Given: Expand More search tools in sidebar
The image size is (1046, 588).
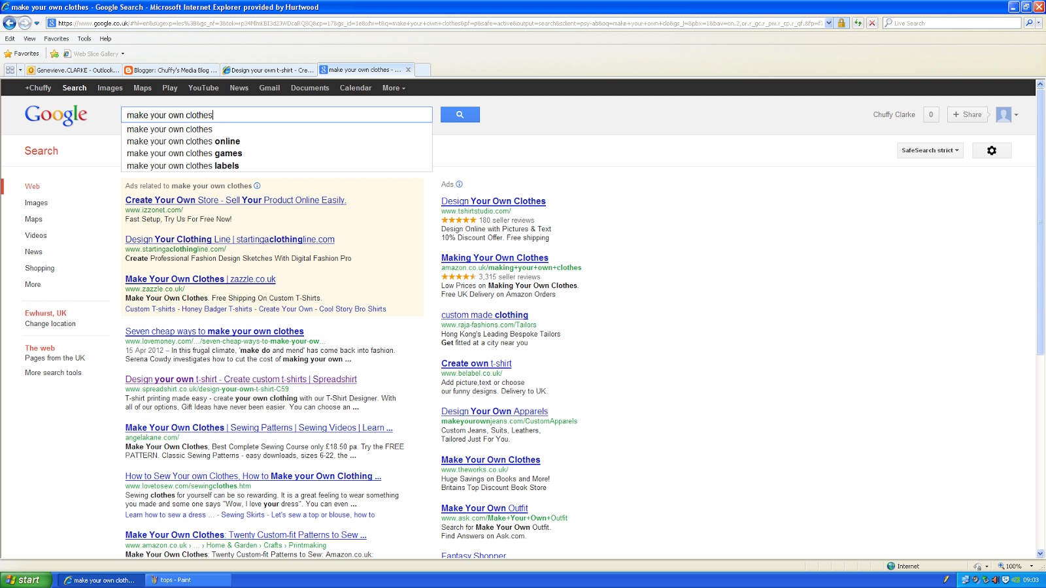Looking at the screenshot, I should point(53,372).
